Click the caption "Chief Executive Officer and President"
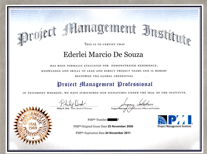This screenshot has height=154, width=207. pyautogui.click(x=144, y=108)
